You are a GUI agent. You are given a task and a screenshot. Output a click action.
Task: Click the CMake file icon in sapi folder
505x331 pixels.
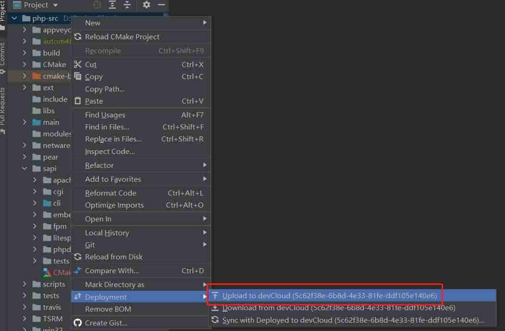(47, 272)
